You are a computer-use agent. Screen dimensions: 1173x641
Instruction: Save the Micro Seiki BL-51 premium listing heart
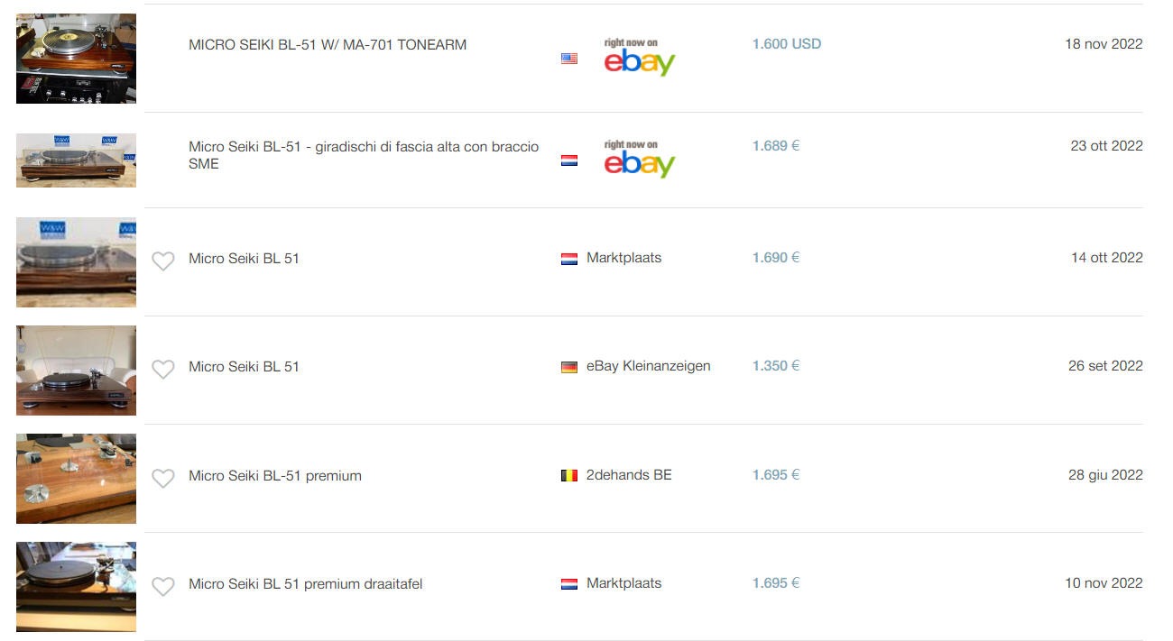point(162,479)
